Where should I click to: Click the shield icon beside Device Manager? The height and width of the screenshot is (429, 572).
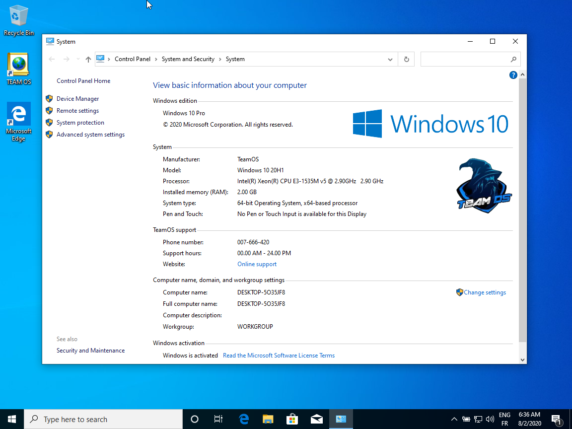(x=49, y=98)
